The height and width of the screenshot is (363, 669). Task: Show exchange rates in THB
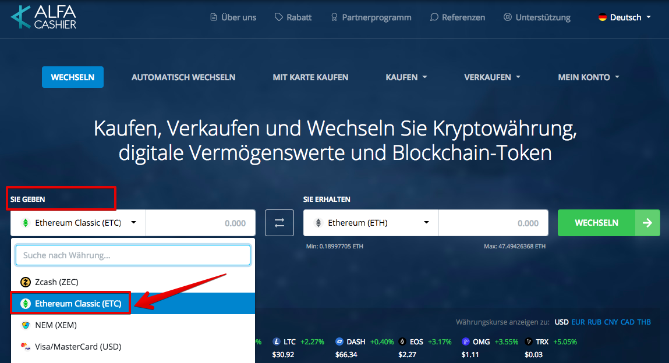pyautogui.click(x=644, y=322)
